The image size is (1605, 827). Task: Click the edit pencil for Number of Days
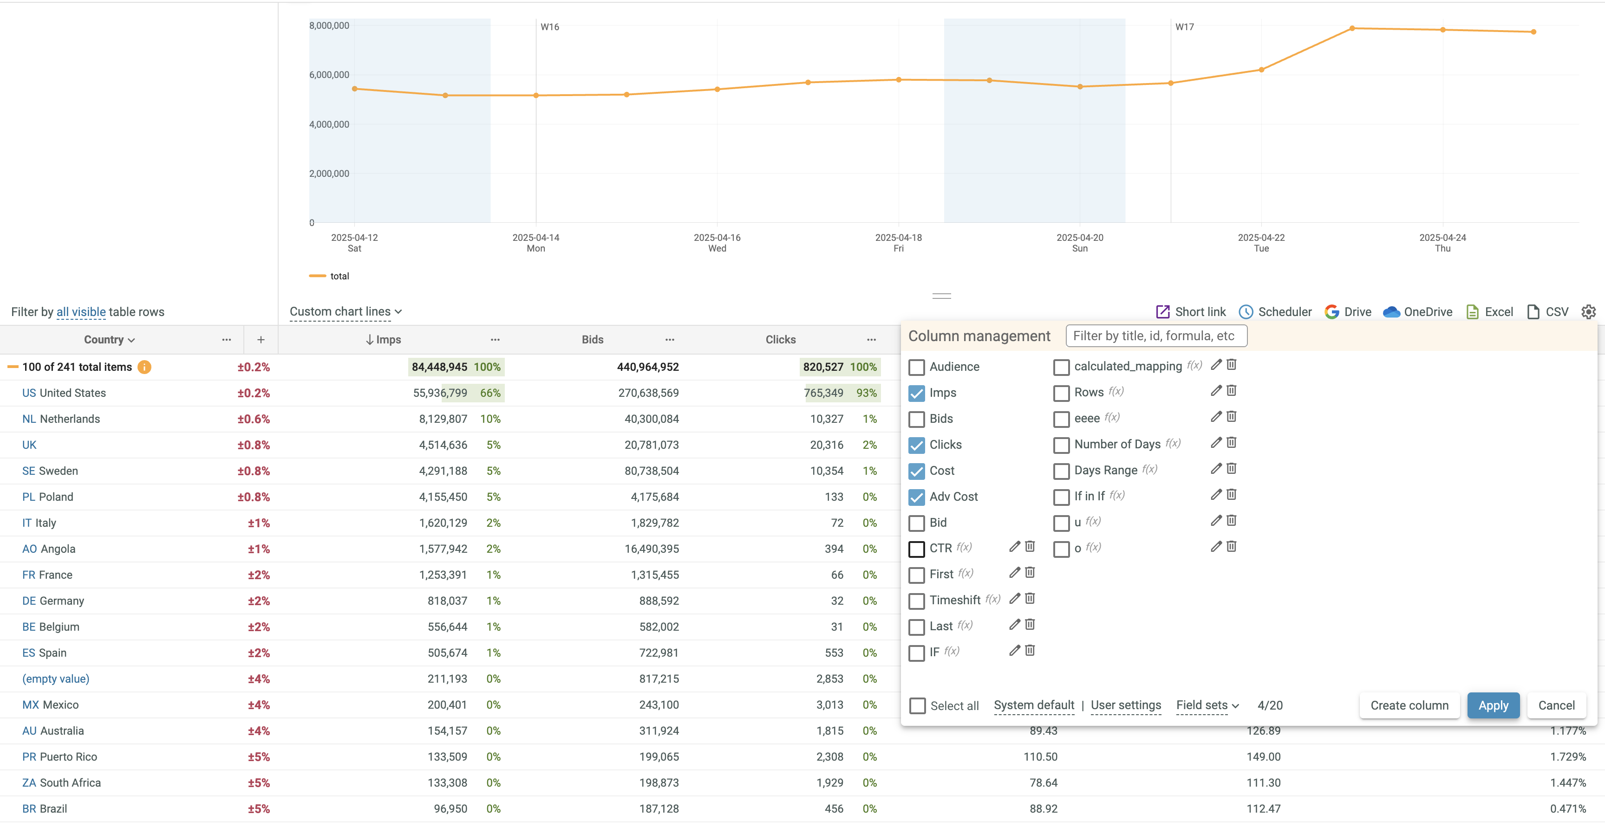click(1215, 443)
